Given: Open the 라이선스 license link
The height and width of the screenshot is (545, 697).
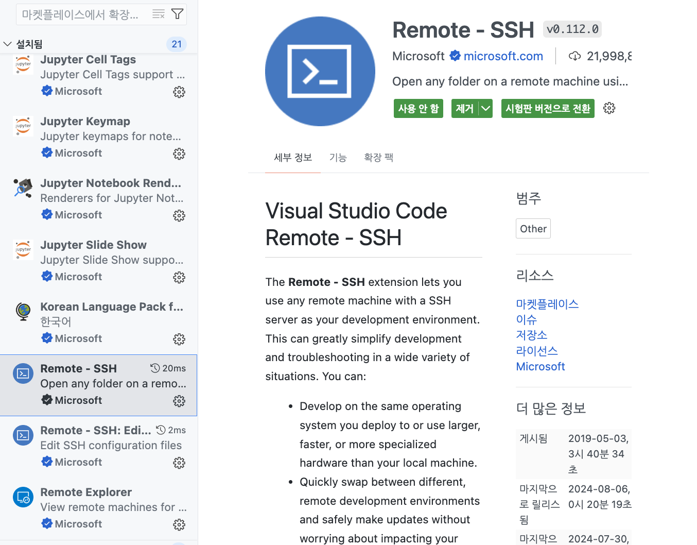Looking at the screenshot, I should tap(537, 351).
